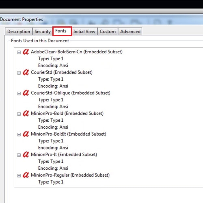Click the AdobeClean-BoldSemiCn font icon
Viewport: 203px width, 203px height.
click(x=26, y=52)
